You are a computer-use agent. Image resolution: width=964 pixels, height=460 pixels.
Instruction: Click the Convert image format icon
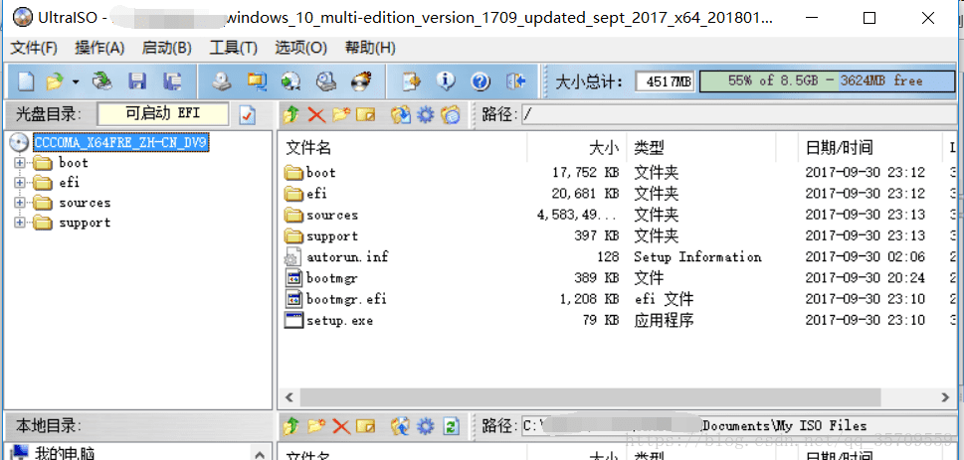coord(257,80)
